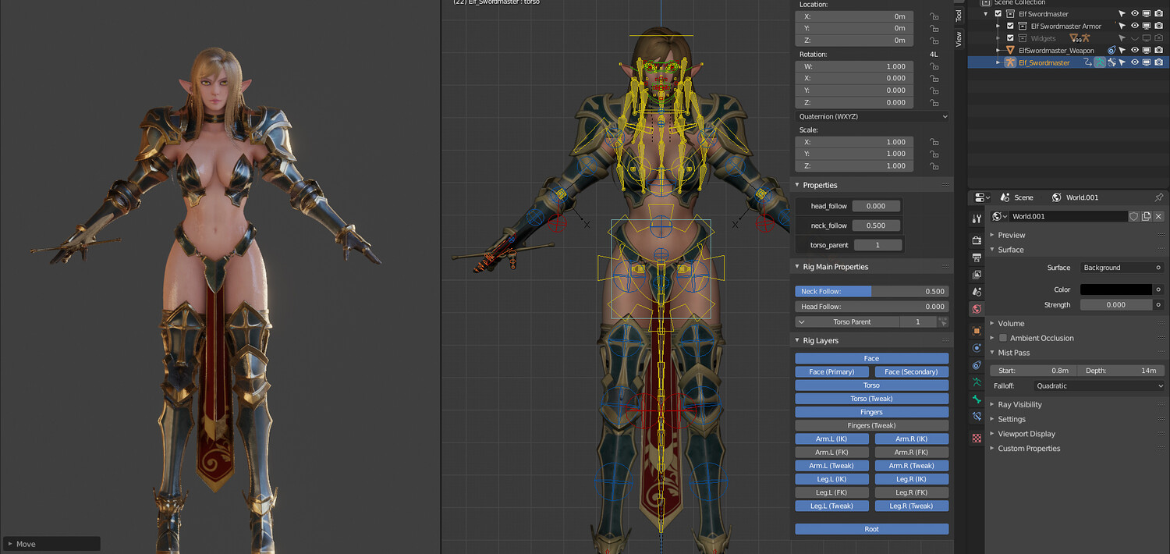Open the Bone properties green bone icon

click(977, 399)
